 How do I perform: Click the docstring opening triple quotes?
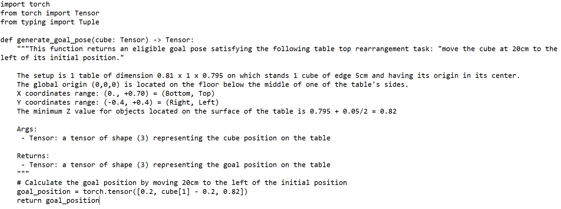[23, 49]
